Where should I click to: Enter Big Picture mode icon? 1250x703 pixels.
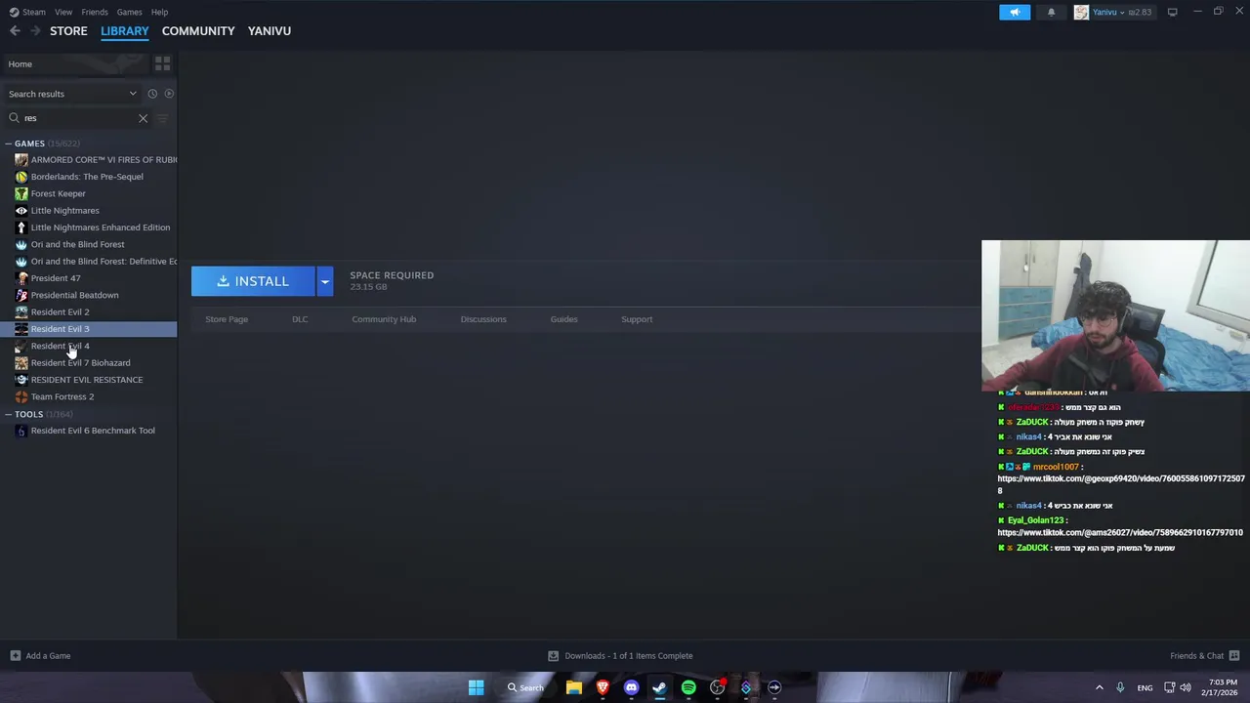click(x=1172, y=12)
